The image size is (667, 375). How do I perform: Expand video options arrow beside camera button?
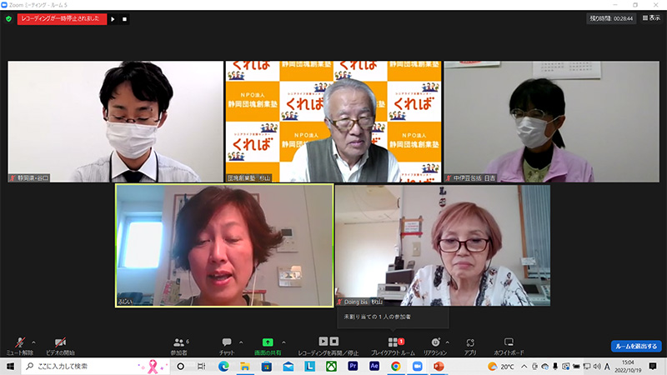(73, 341)
